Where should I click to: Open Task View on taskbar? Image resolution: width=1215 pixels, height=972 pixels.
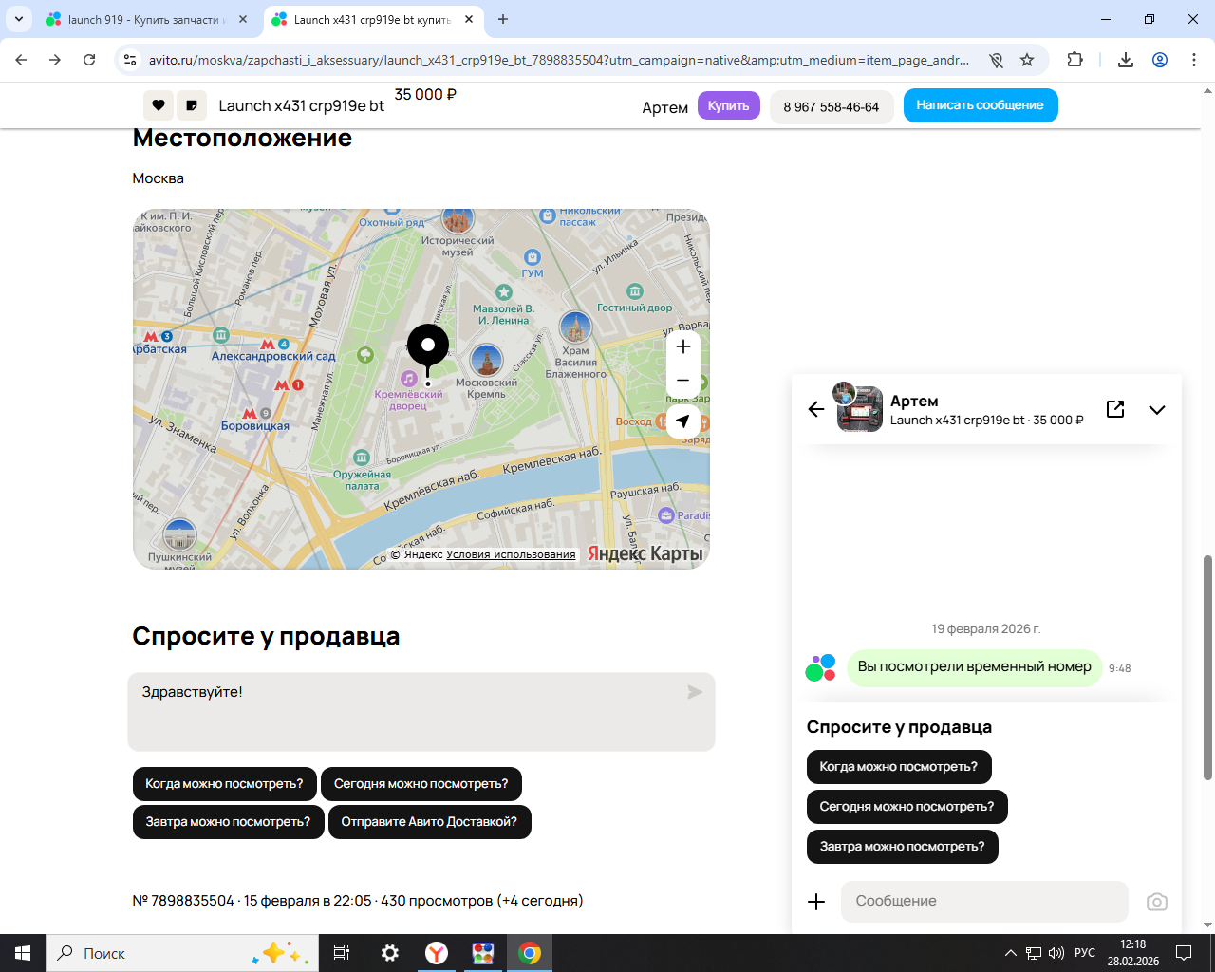coord(342,953)
